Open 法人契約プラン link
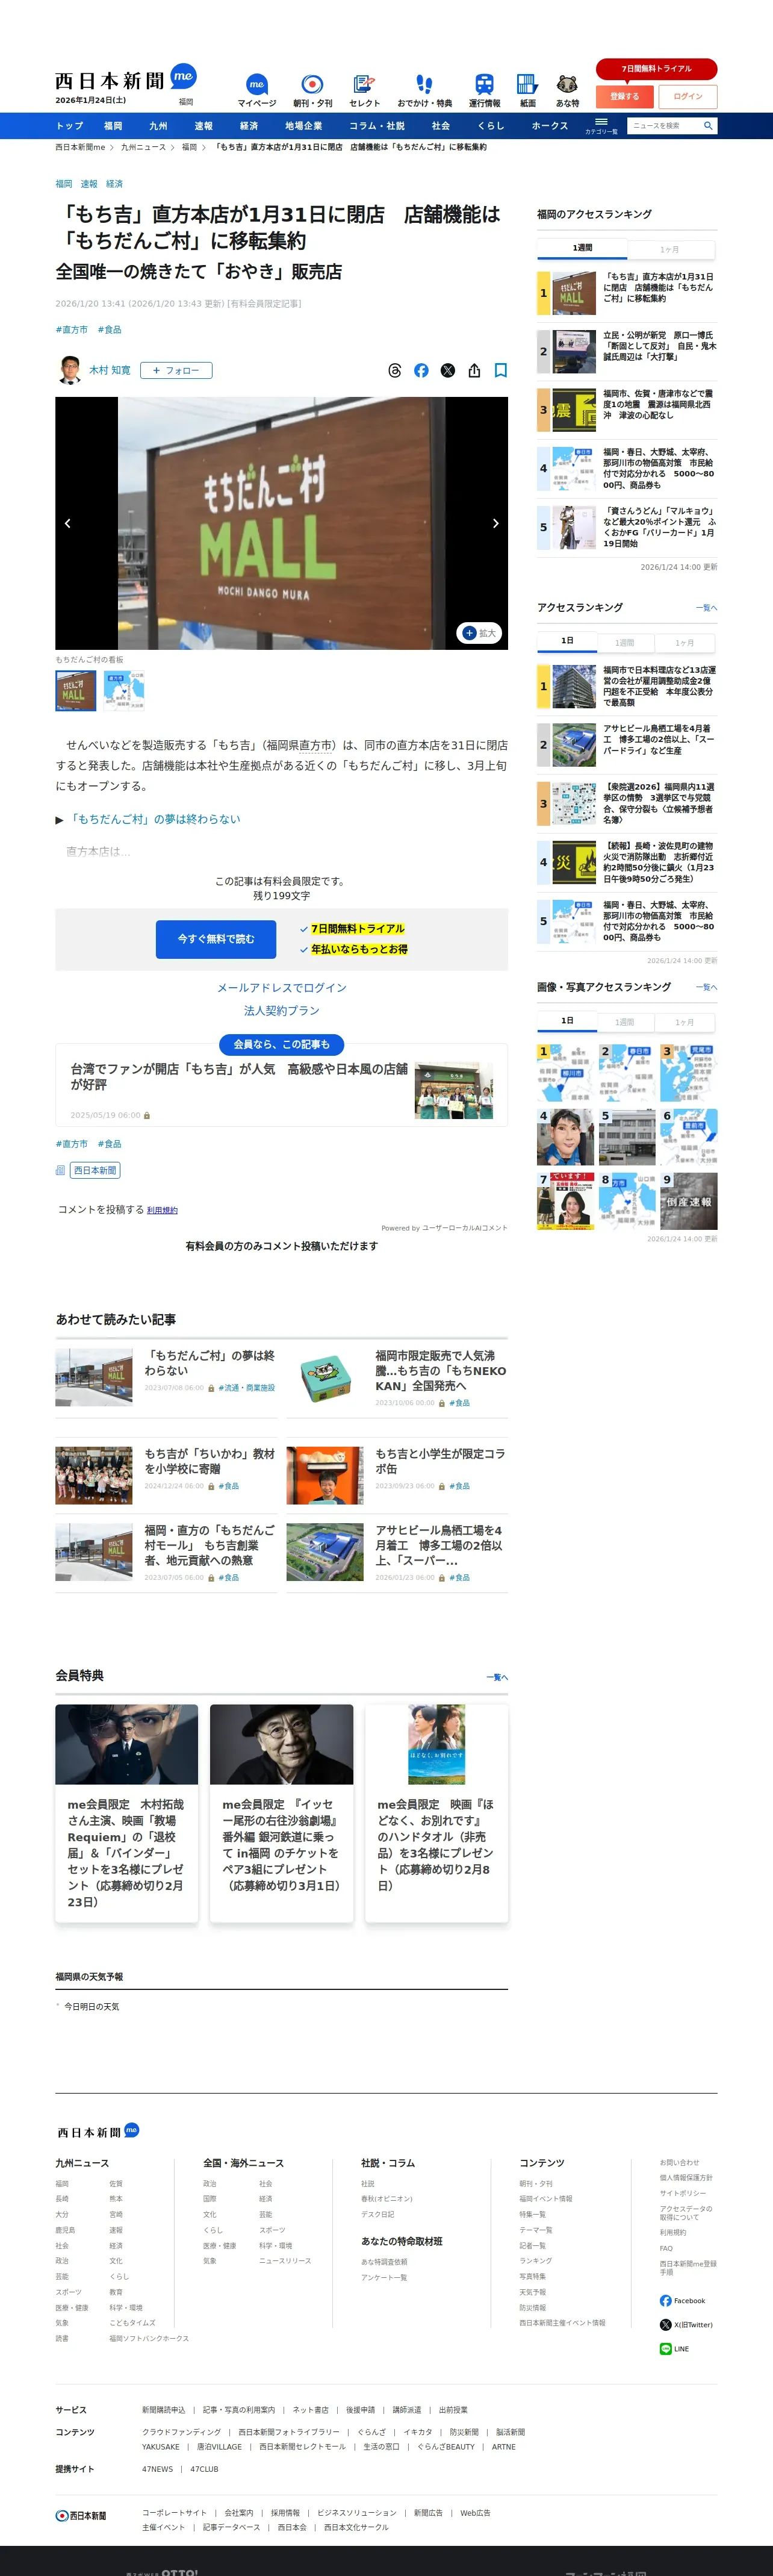 point(282,1011)
